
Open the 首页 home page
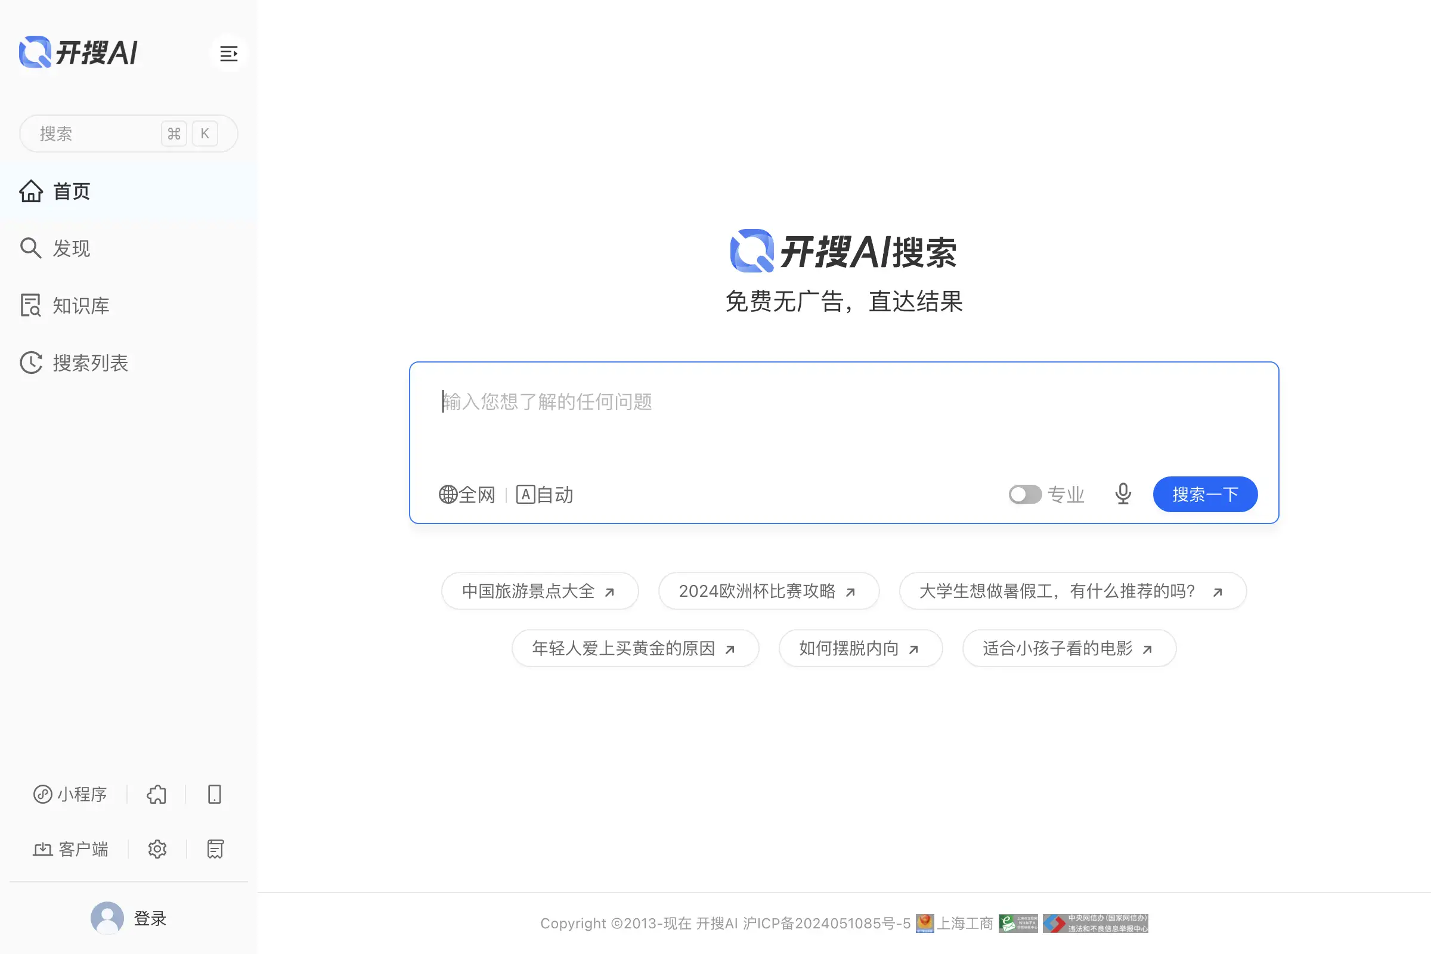pos(128,191)
